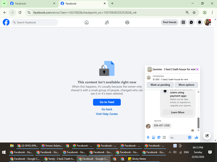Click the address bar URL

(x=85, y=13)
